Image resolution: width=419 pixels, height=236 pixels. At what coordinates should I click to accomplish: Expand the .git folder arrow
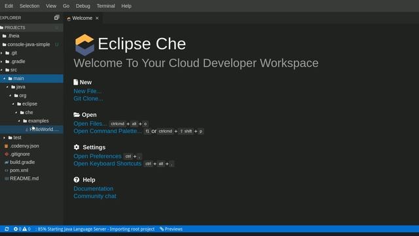pos(1,53)
